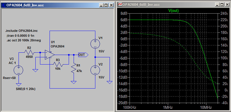231x112 pixels.
Task: Click the 1MHz frequency axis label
Action: (x=168, y=108)
